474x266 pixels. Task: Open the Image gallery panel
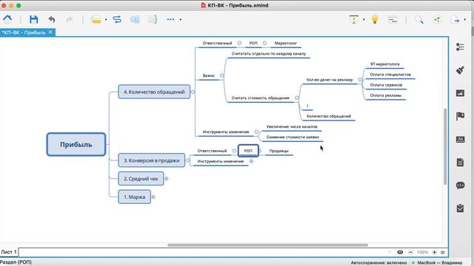pyautogui.click(x=460, y=93)
